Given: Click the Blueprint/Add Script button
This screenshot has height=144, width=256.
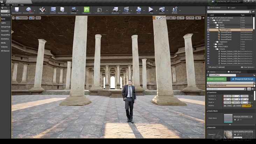Looking at the screenshot, I should click(243, 79).
